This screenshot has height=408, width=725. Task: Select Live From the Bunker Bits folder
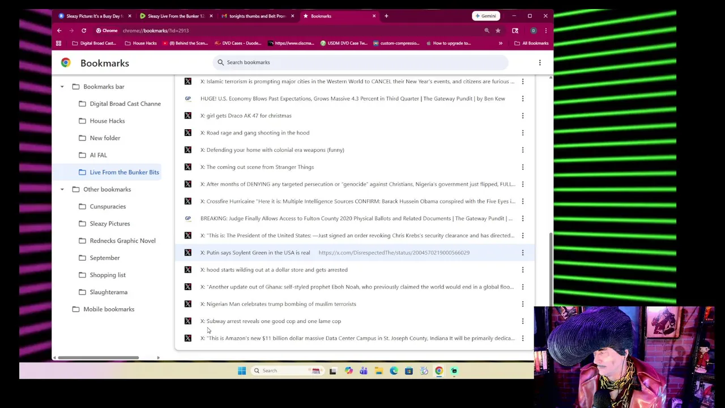coord(108,172)
